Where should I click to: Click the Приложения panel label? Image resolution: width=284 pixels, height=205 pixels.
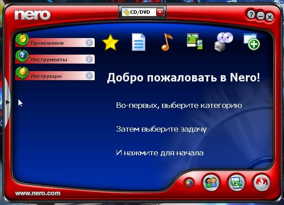coord(47,43)
